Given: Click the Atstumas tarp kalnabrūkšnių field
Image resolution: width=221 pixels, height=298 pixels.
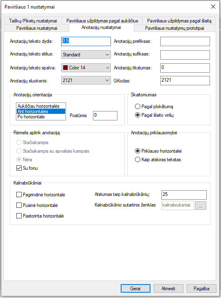Looking at the screenshot, I should click(184, 195).
